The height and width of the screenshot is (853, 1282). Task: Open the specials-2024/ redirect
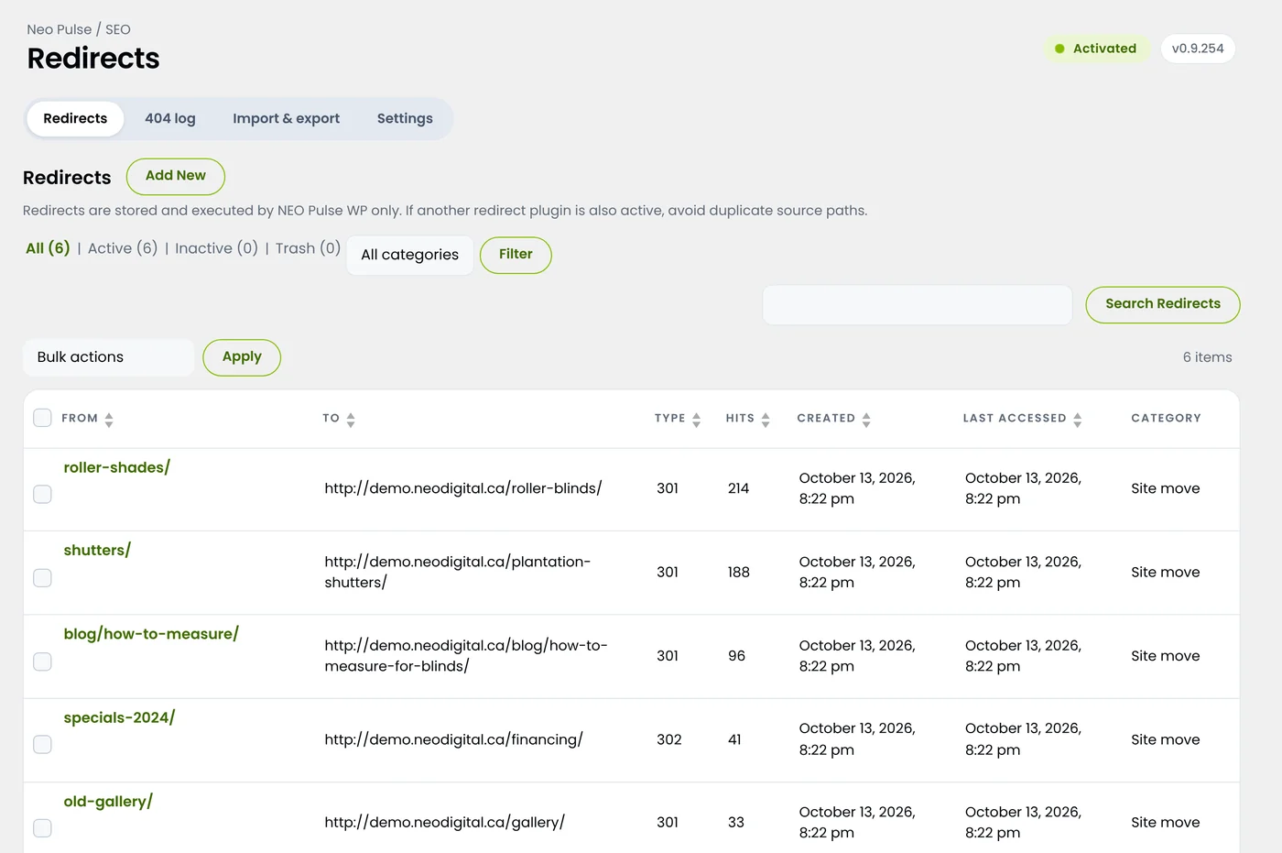pyautogui.click(x=119, y=717)
